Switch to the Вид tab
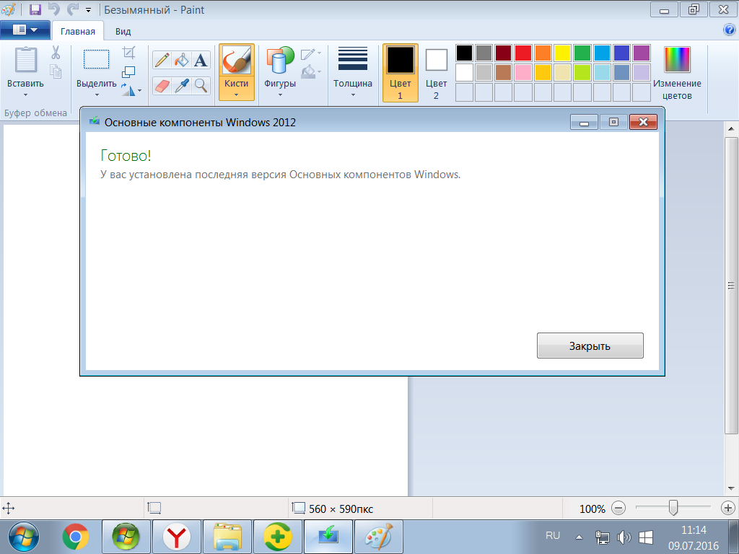Screen dimensions: 739x554 [123, 31]
